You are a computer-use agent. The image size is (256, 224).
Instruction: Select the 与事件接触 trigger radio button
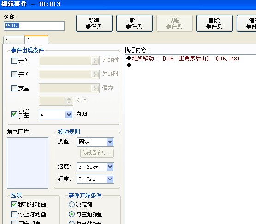(x=71, y=223)
